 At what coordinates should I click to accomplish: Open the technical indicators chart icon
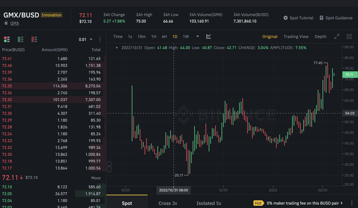click(208, 37)
